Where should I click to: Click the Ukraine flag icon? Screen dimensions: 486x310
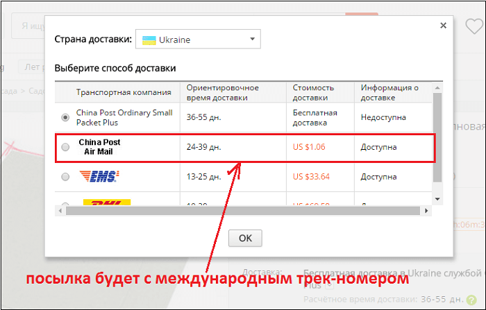tap(149, 40)
